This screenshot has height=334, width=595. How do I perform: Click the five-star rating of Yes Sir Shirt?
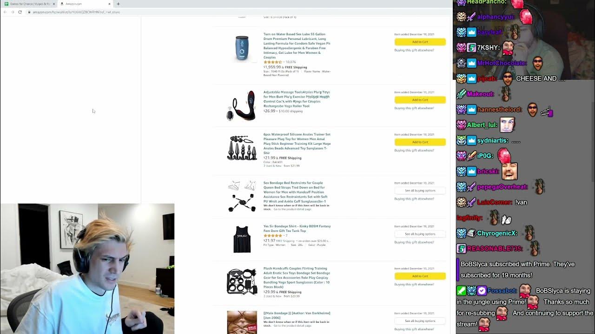pos(273,236)
